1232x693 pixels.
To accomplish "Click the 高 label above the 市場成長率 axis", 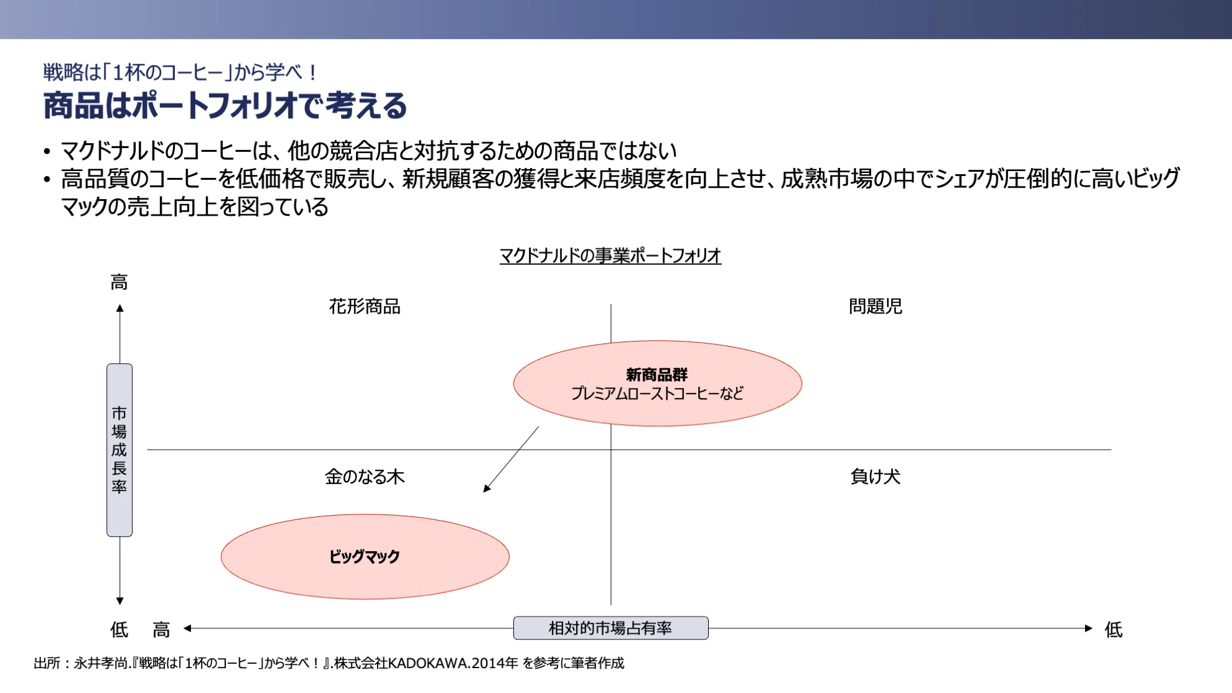I will tap(119, 282).
